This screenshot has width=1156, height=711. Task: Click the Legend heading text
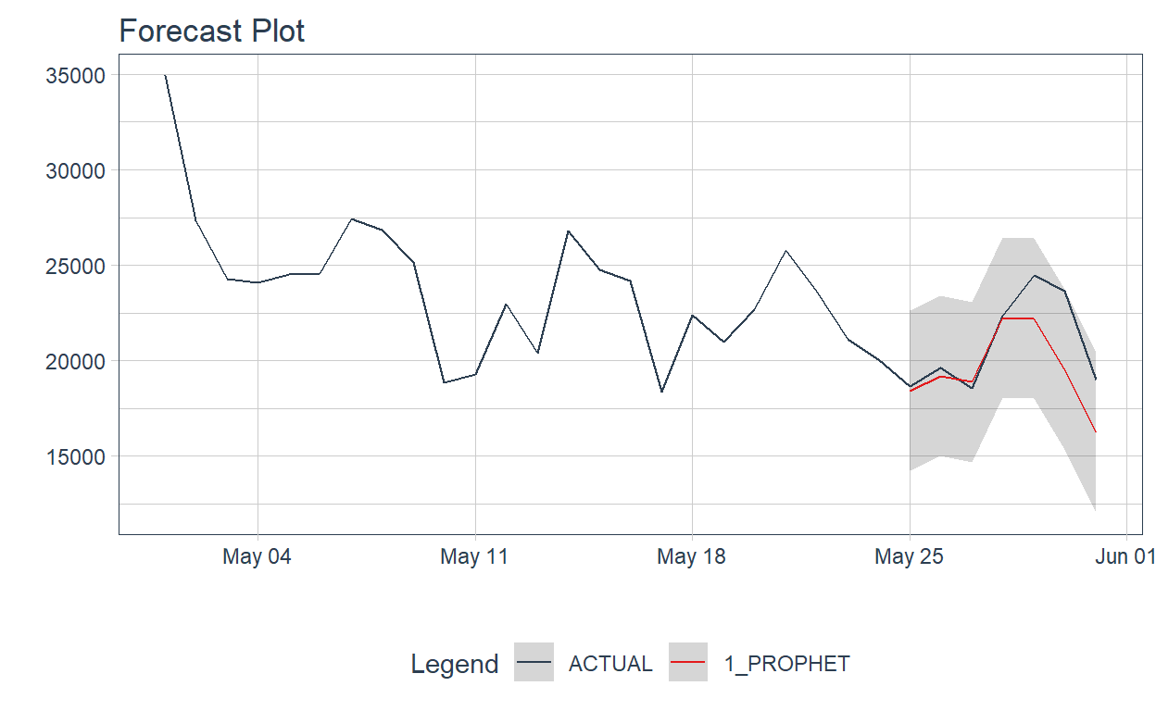point(454,664)
